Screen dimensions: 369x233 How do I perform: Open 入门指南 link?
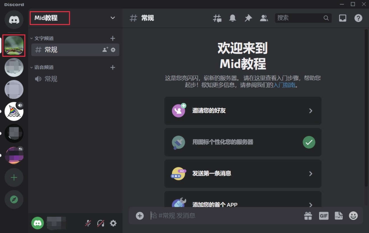pyautogui.click(x=284, y=85)
